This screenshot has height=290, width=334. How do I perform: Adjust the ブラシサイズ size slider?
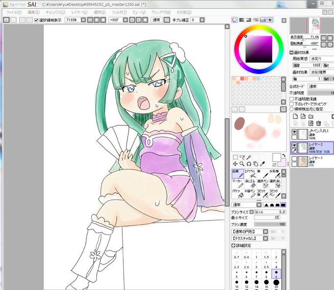coord(270,212)
